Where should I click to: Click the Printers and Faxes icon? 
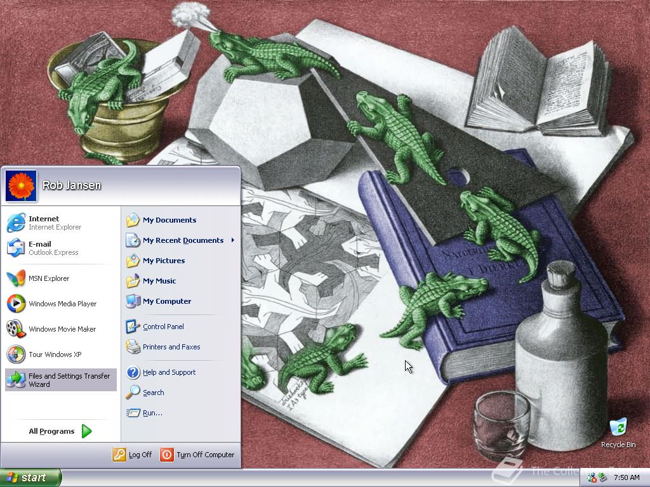pos(133,347)
